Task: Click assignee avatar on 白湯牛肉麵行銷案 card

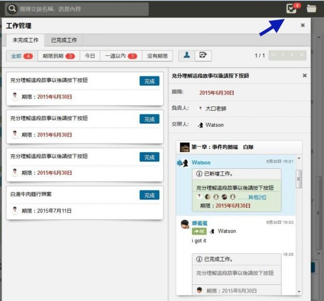Action: 15,210
